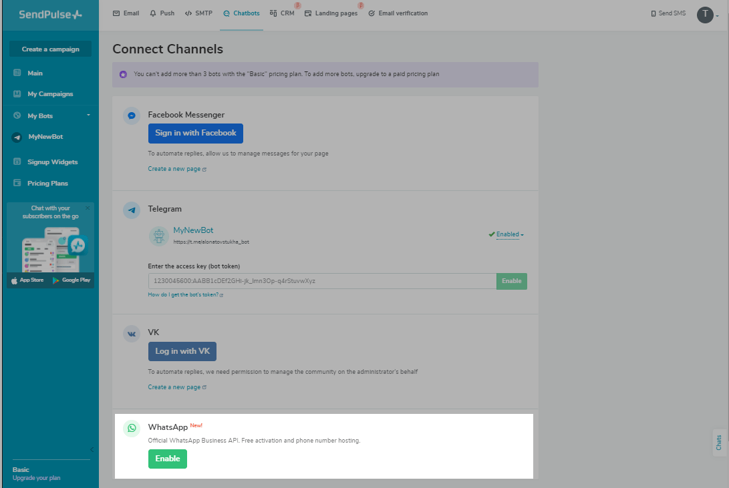Collapse the left sidebar arrow

pos(92,449)
